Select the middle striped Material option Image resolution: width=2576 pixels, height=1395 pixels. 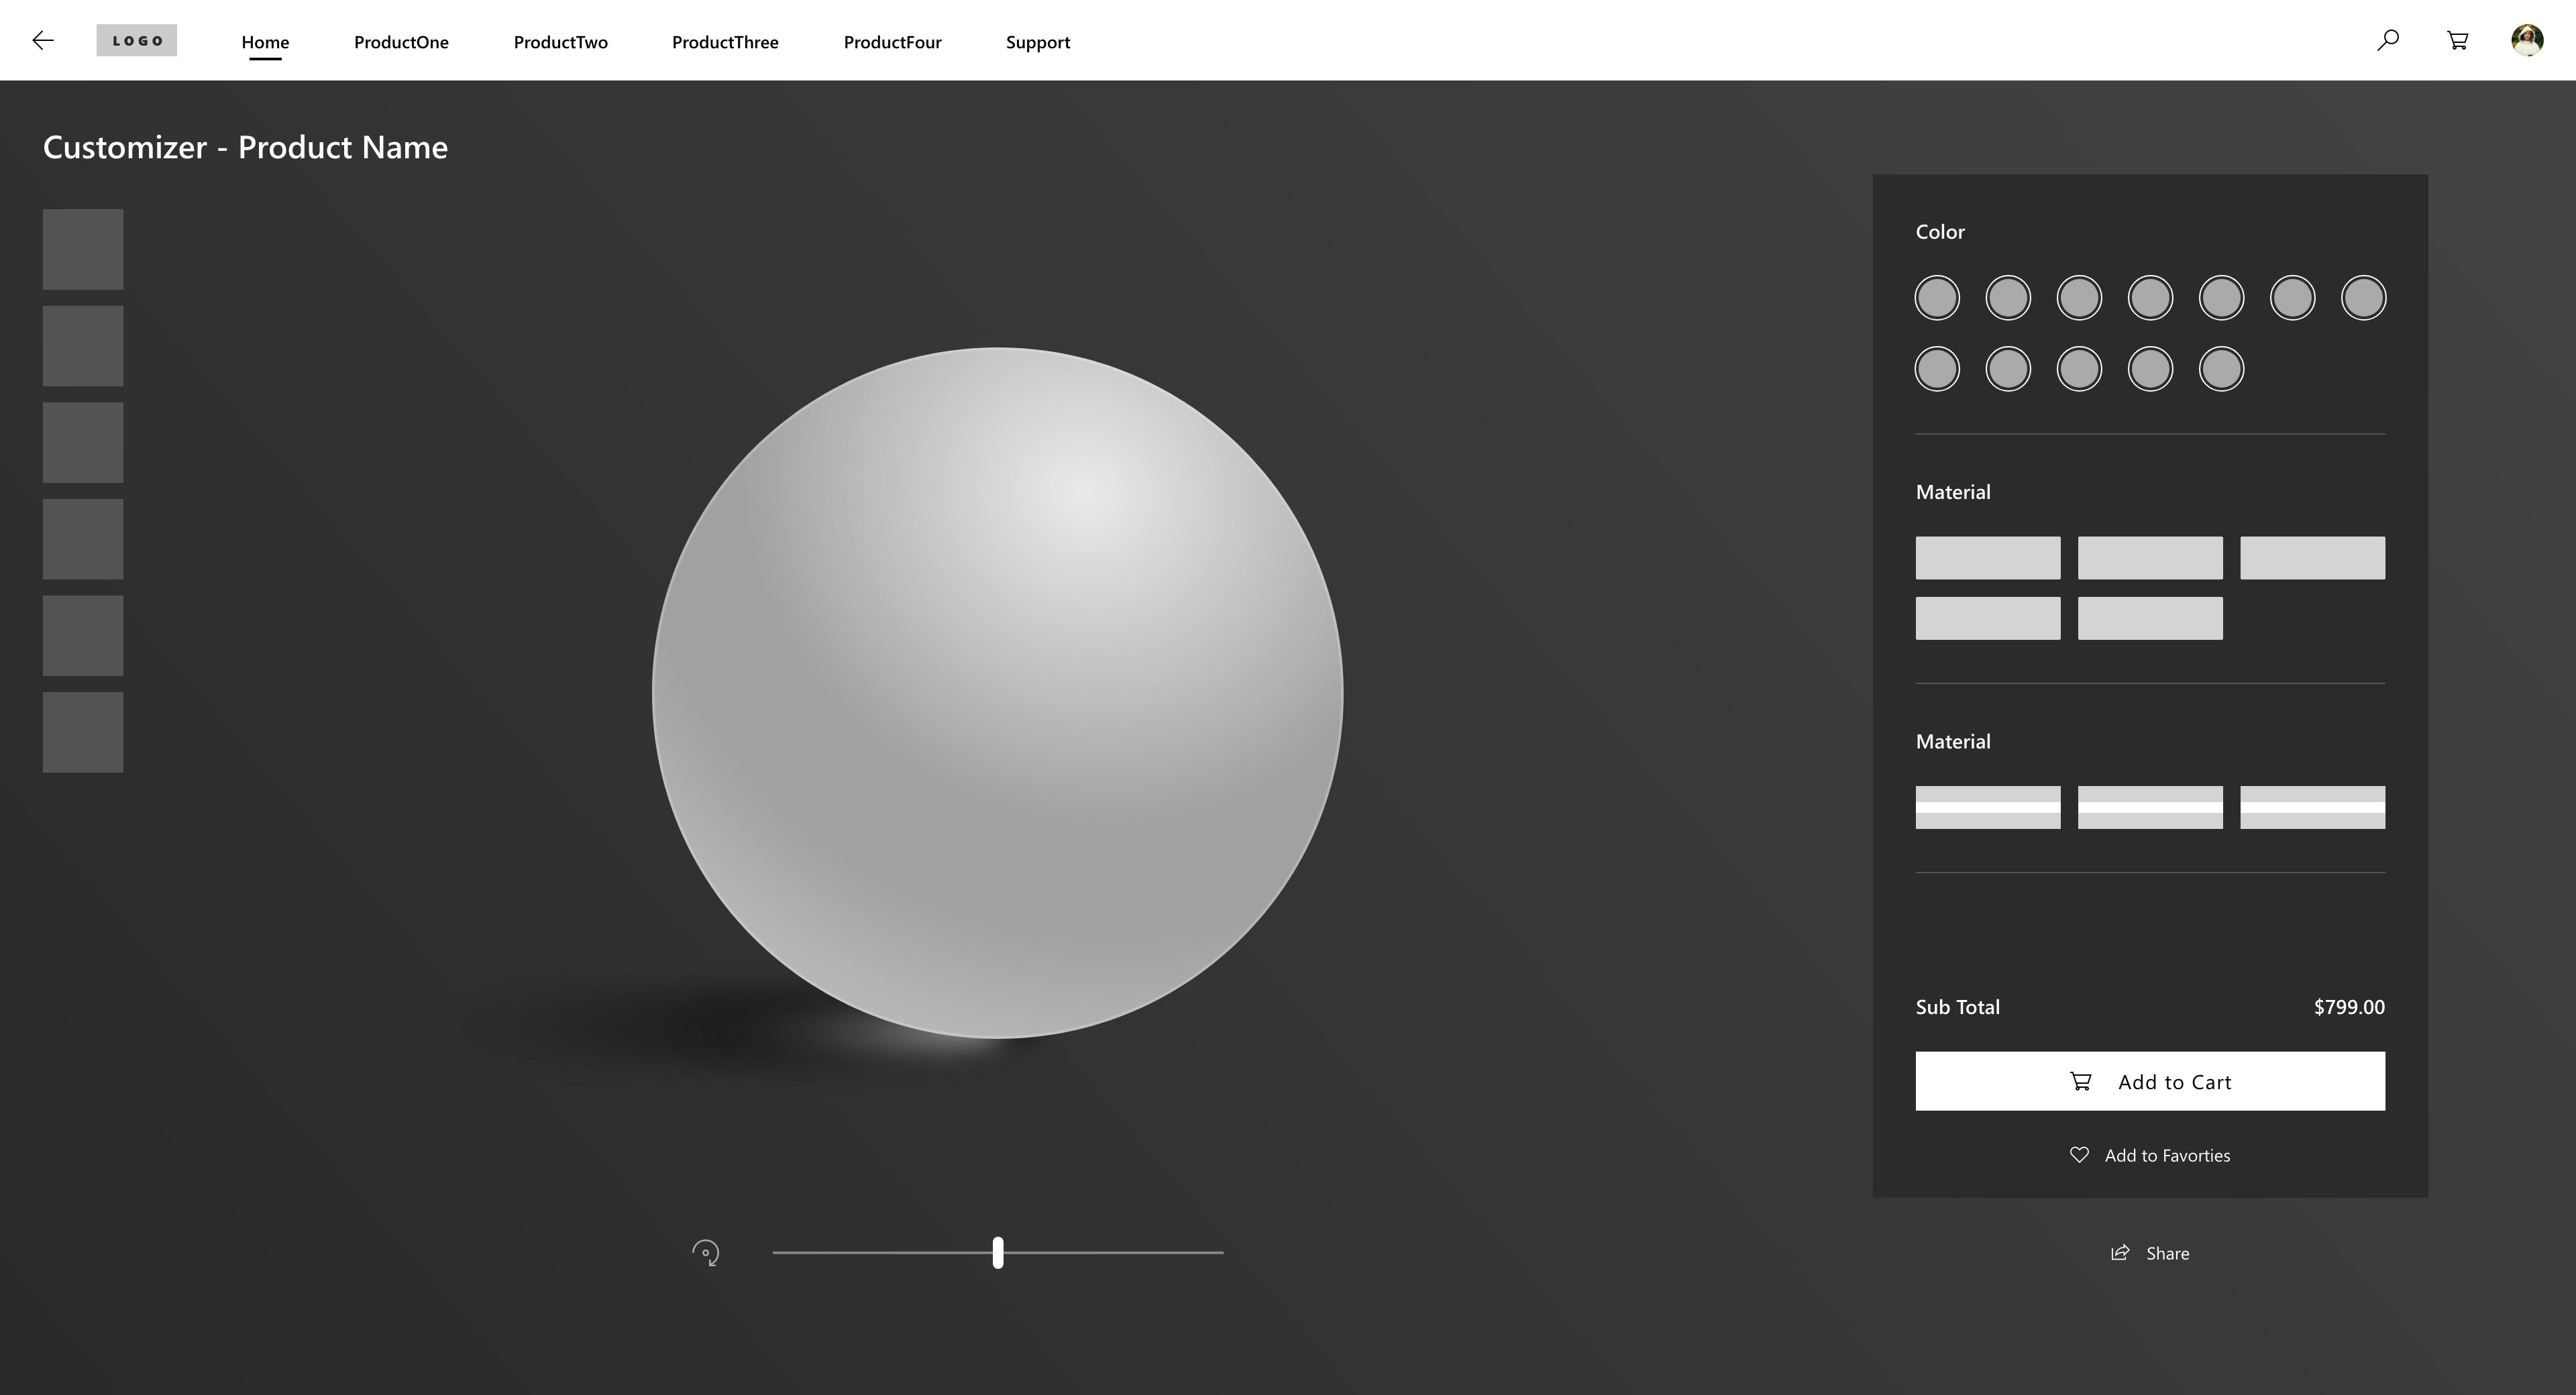[2150, 807]
